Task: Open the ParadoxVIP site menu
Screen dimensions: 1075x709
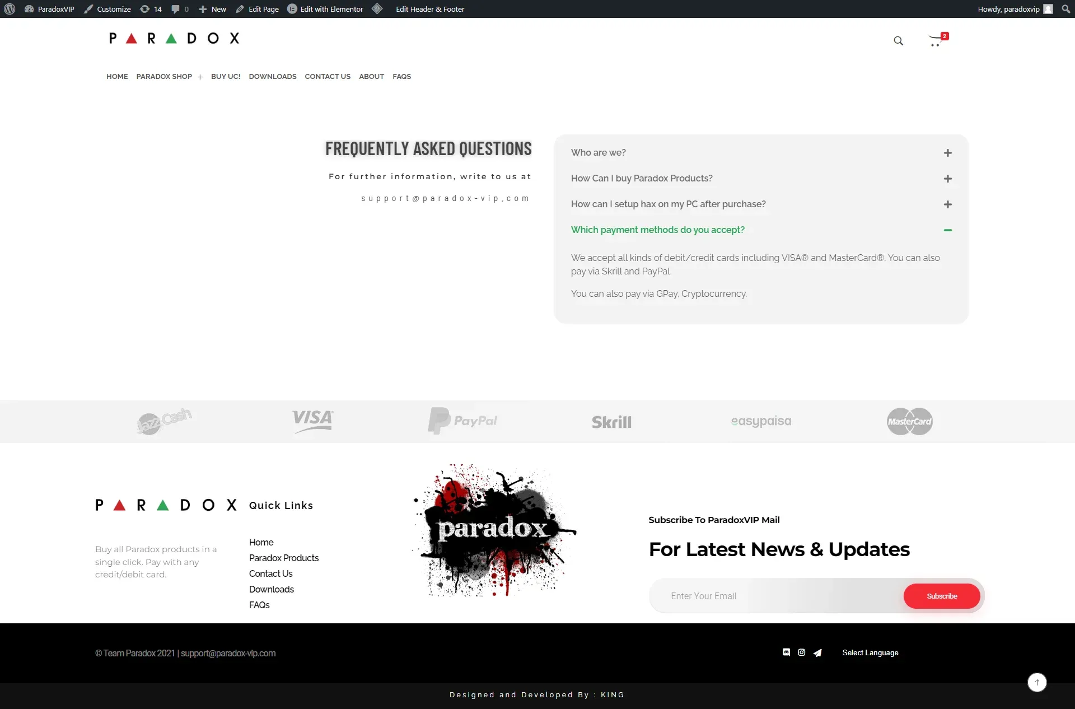Action: [x=49, y=9]
